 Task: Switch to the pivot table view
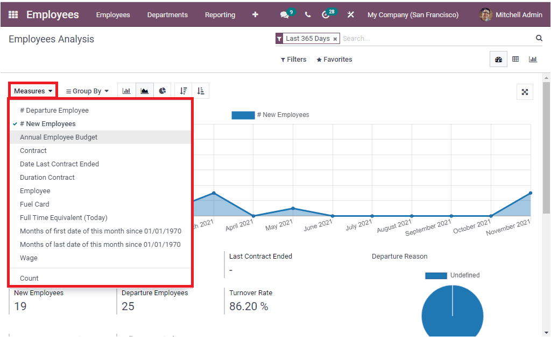click(515, 59)
